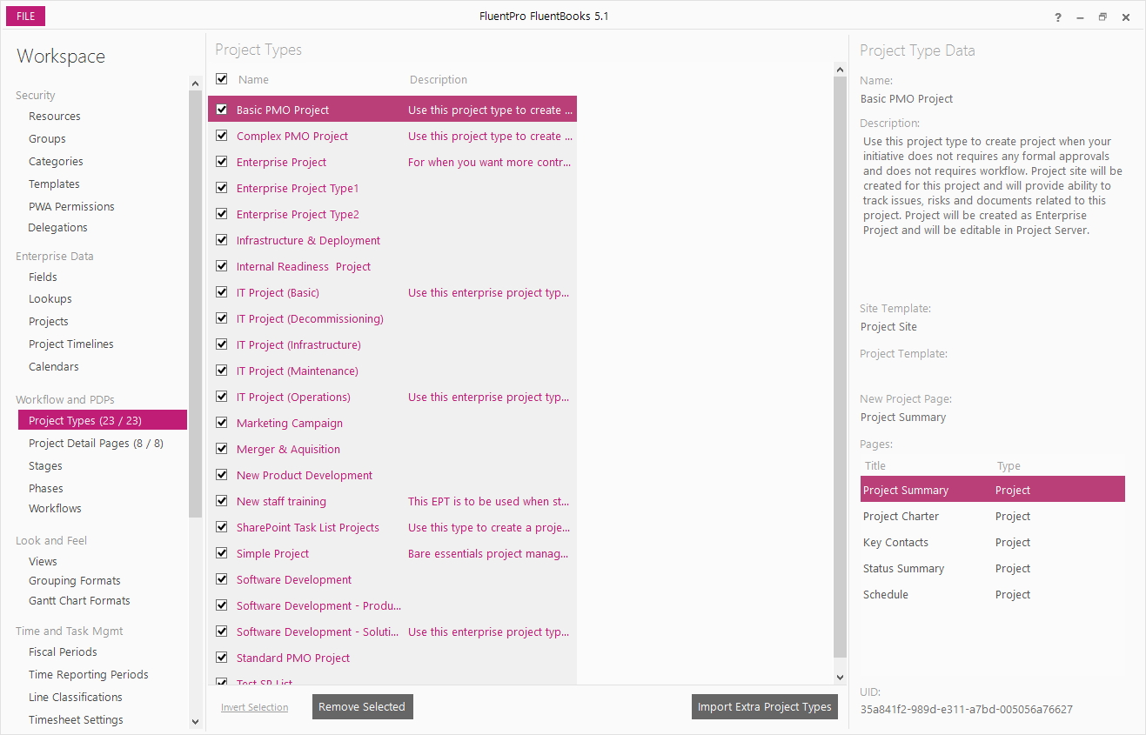Go to Categories in the sidebar
The image size is (1146, 735).
[56, 162]
